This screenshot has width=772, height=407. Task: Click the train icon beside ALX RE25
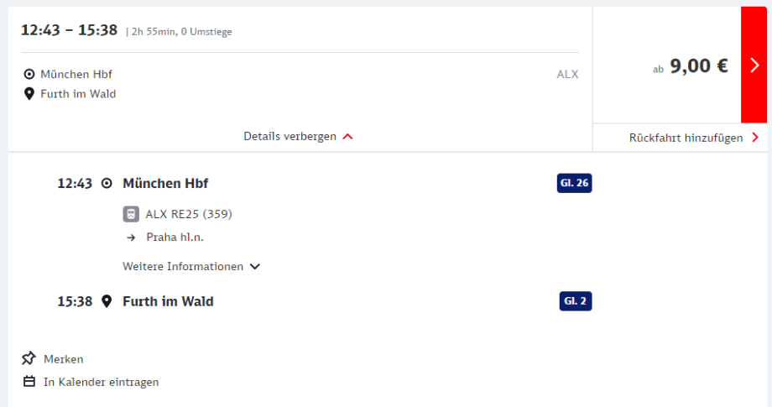coord(131,214)
